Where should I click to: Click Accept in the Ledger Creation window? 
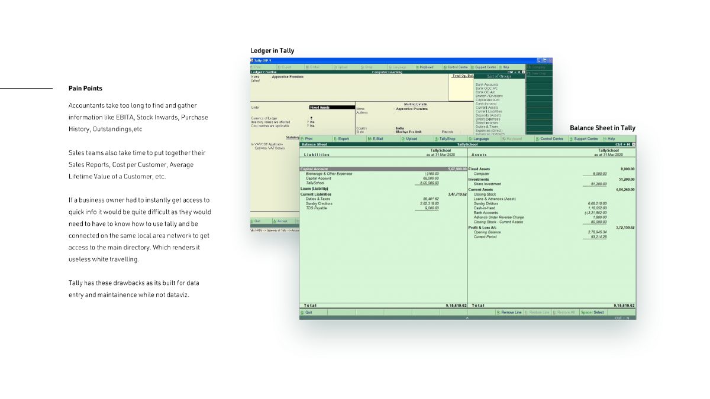click(283, 221)
